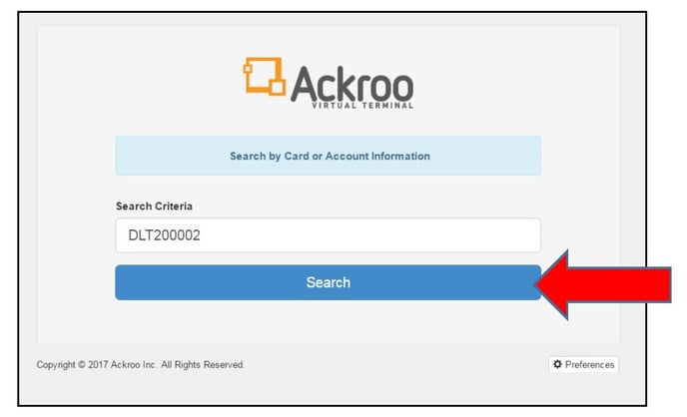Click the Search by Card or Account Information banner
Image resolution: width=687 pixels, height=417 pixels.
tap(329, 156)
